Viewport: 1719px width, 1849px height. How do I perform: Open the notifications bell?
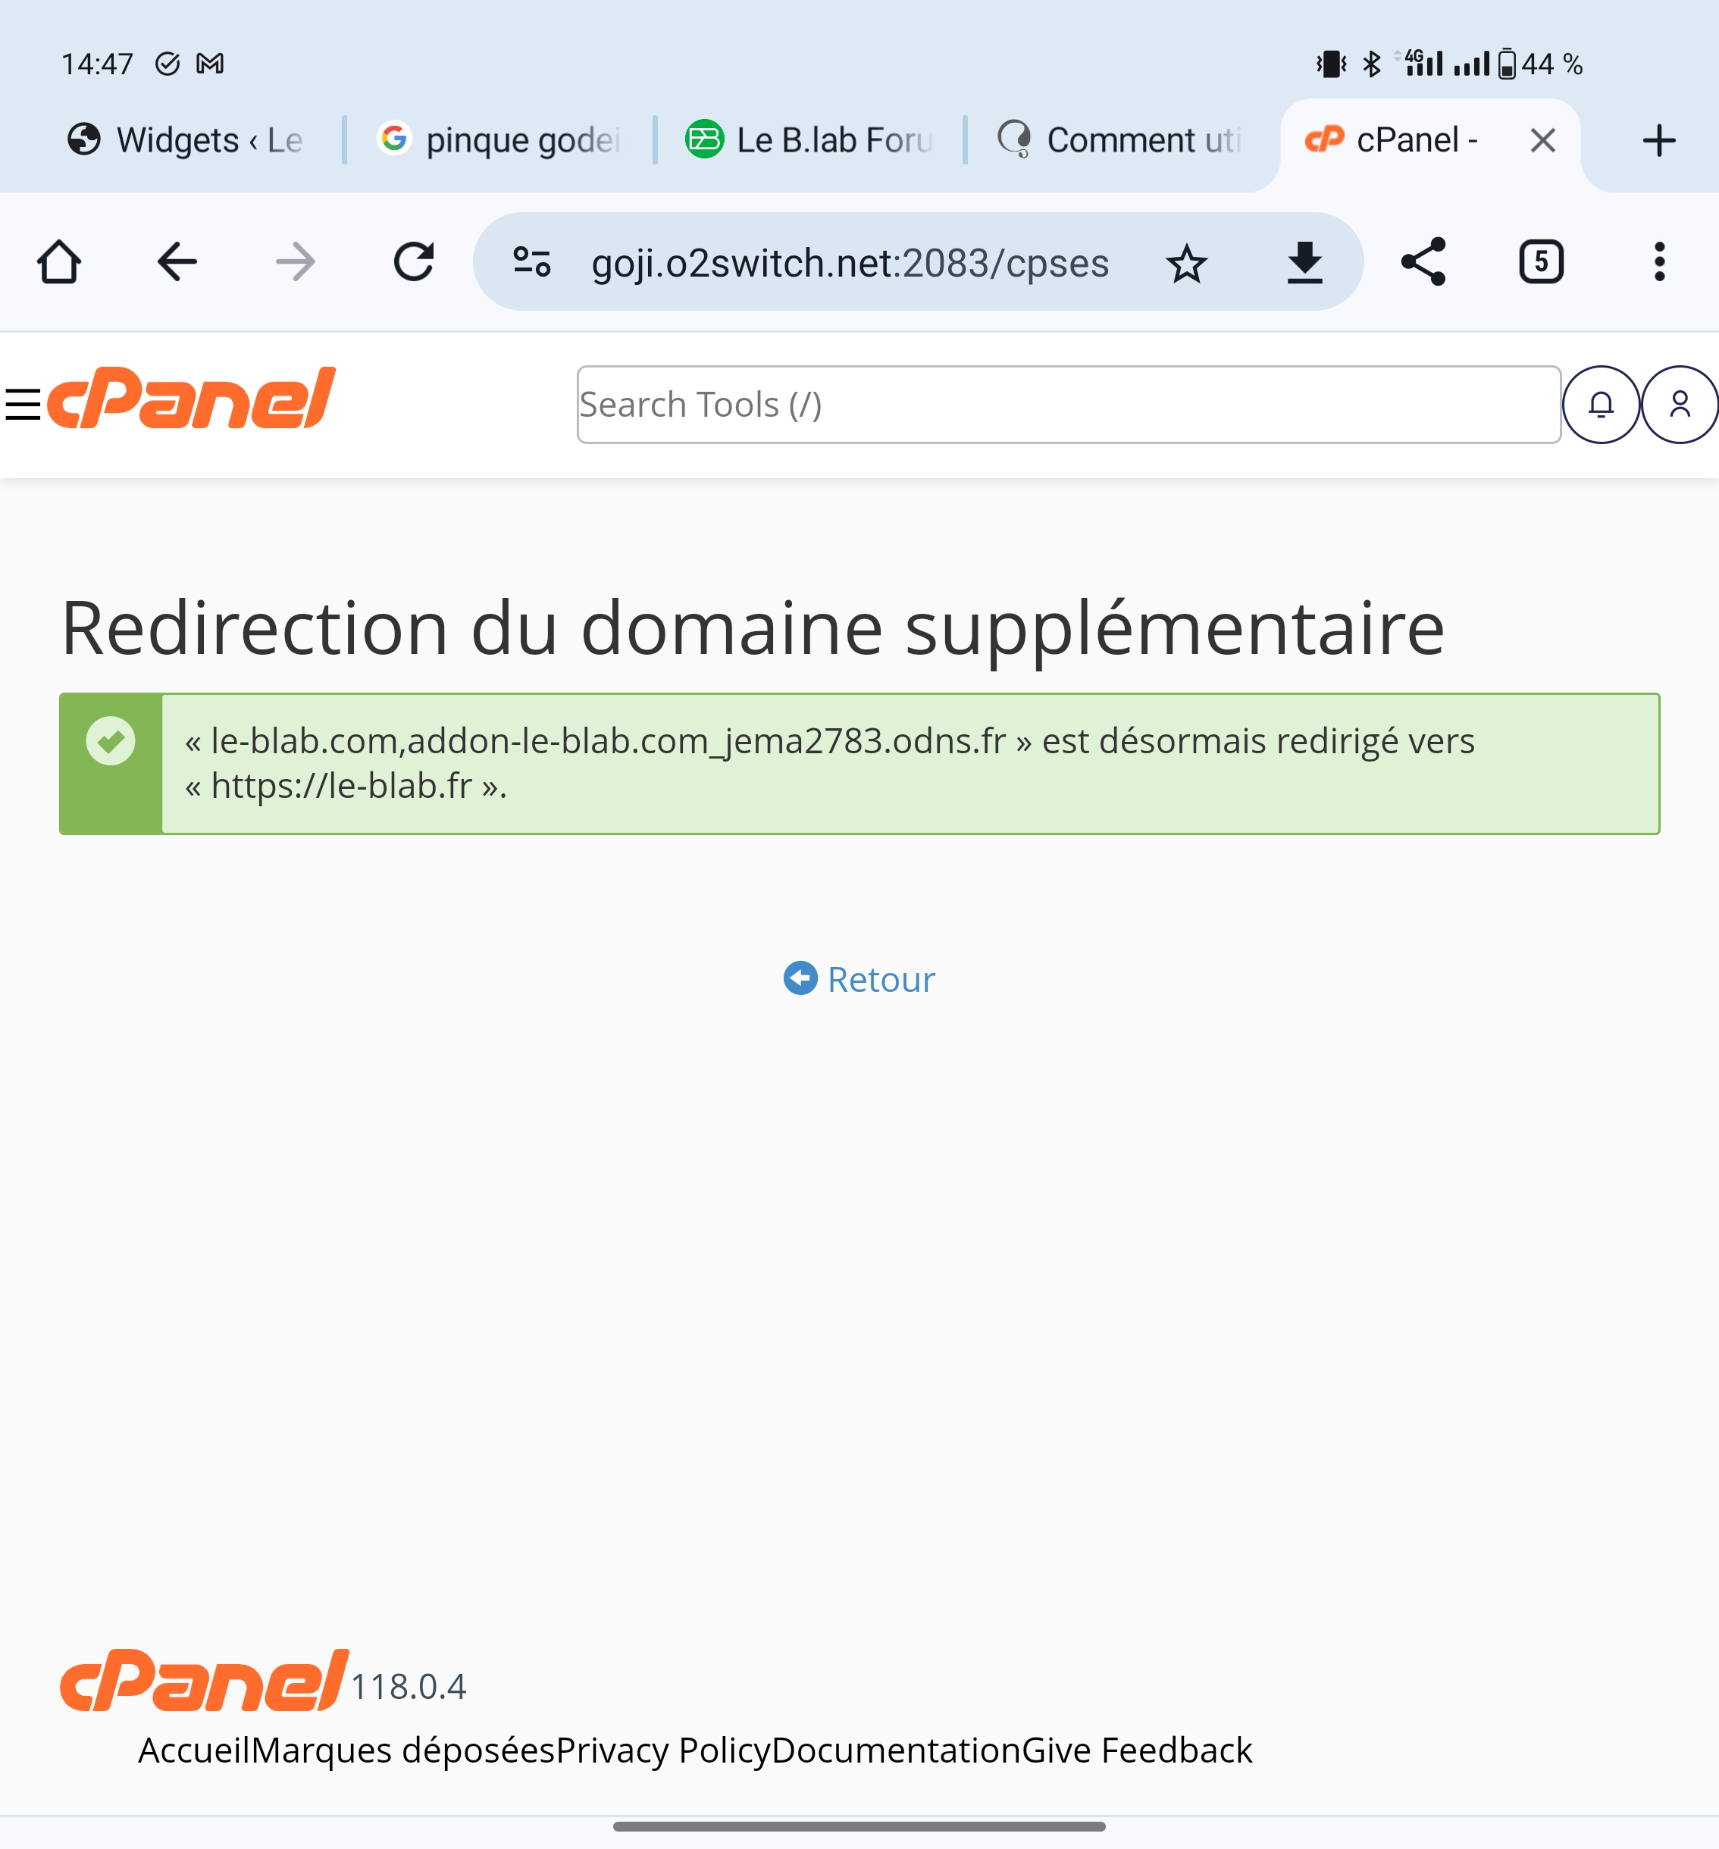1600,405
